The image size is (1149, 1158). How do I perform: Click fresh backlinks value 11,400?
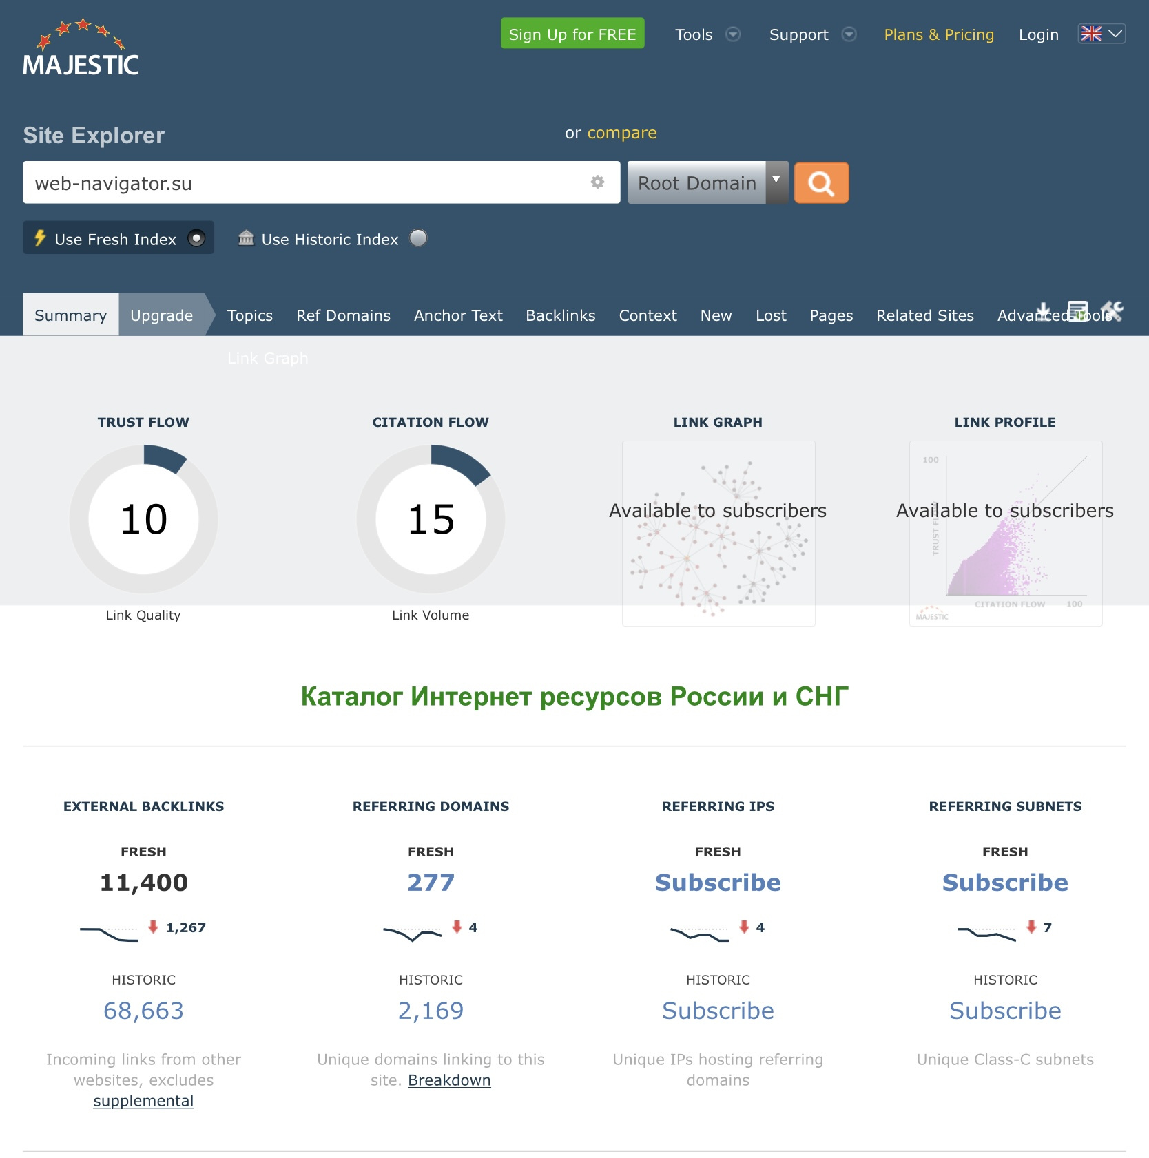coord(143,882)
